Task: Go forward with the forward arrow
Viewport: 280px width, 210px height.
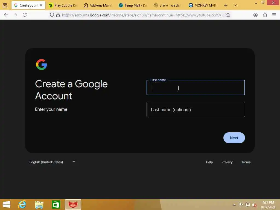Action: tap(15, 15)
